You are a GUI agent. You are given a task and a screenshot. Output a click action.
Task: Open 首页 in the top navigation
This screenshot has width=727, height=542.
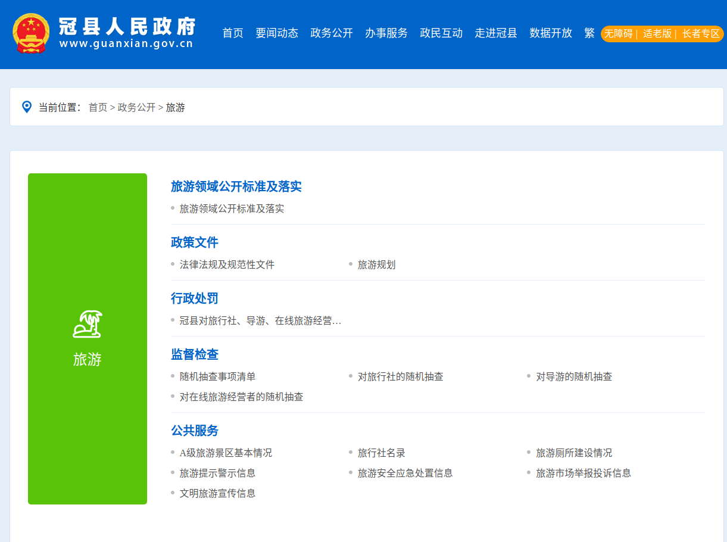tap(233, 33)
